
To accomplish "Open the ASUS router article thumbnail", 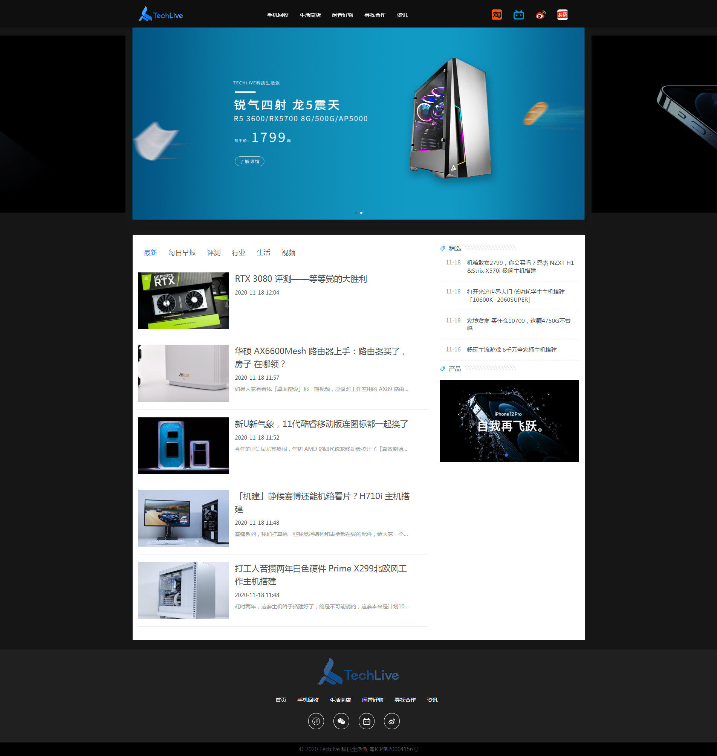I will coord(183,373).
